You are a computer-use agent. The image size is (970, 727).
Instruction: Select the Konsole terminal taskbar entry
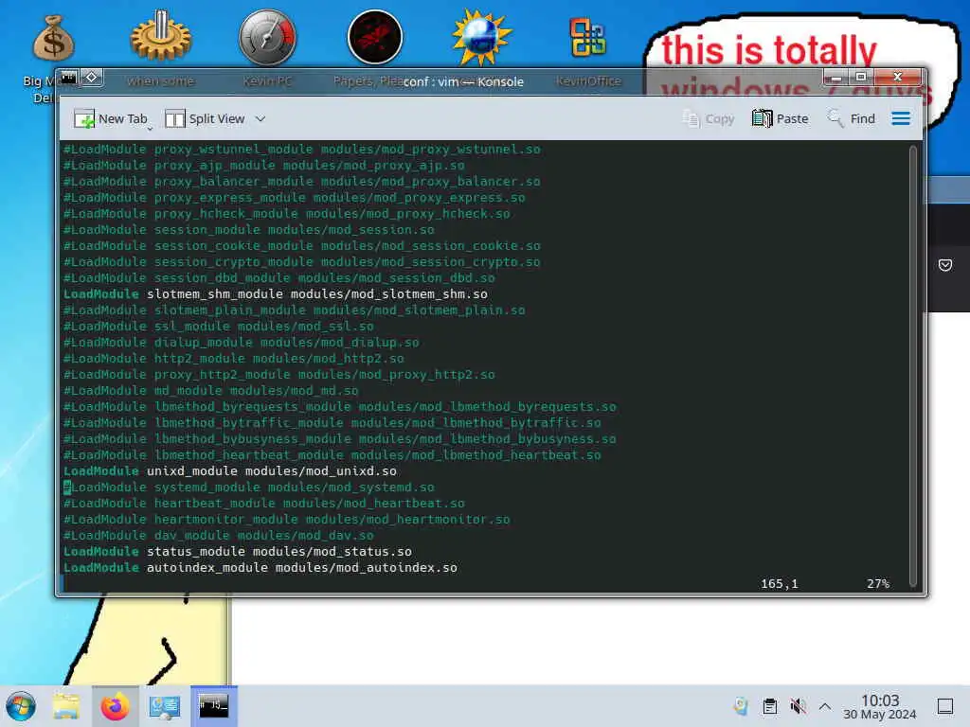point(213,706)
